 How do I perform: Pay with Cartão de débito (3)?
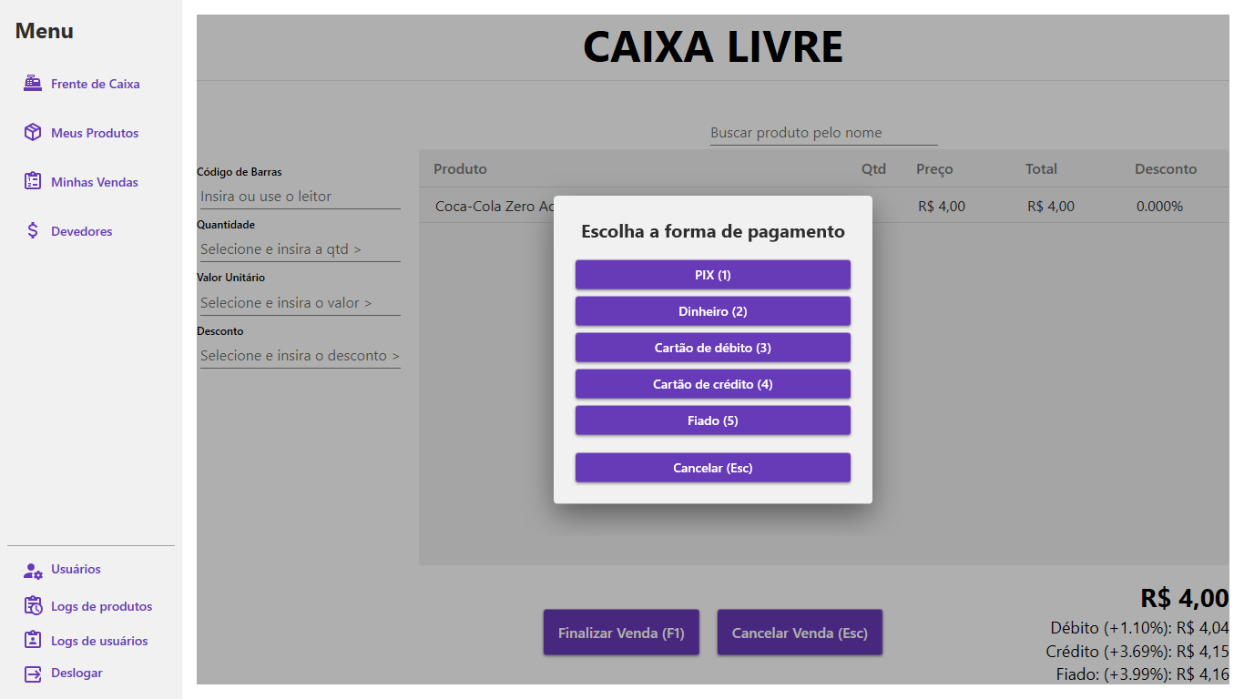tap(712, 348)
